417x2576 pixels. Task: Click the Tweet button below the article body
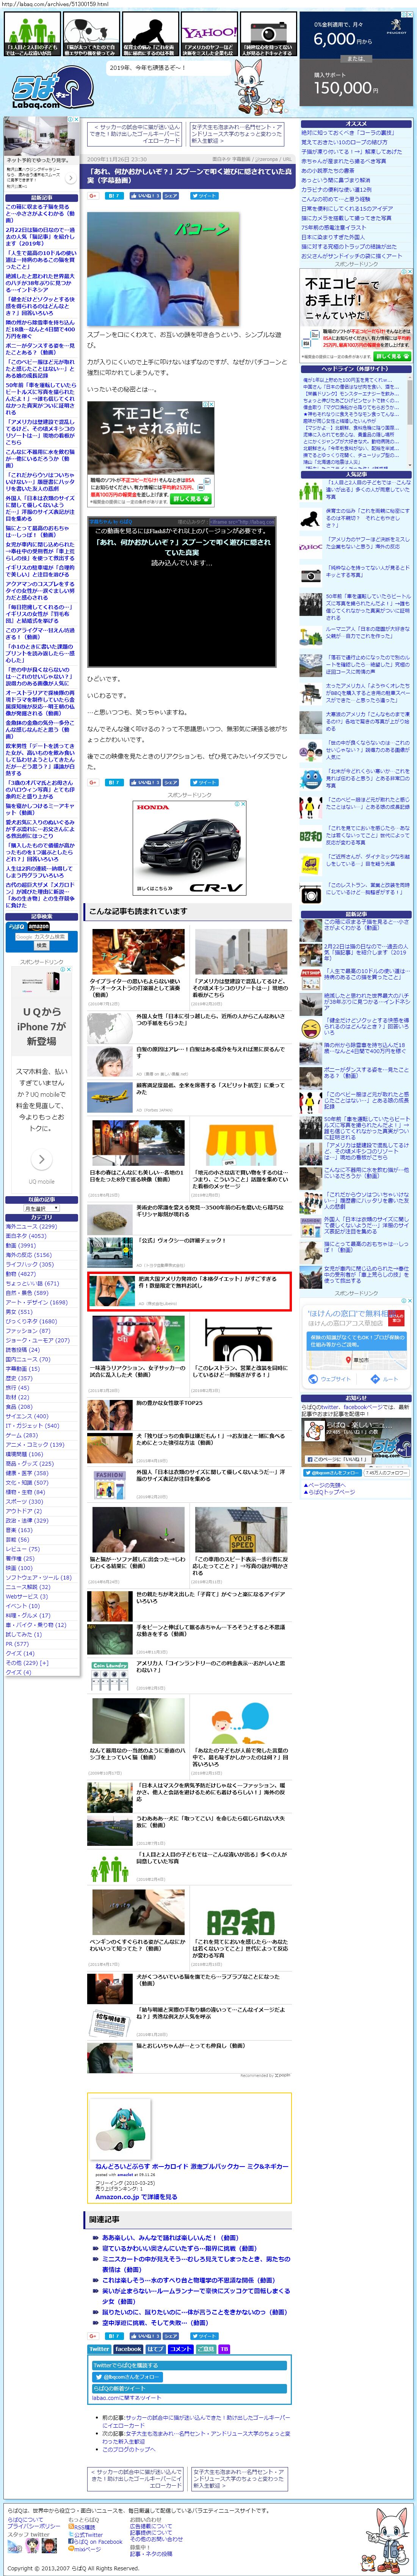point(204,782)
